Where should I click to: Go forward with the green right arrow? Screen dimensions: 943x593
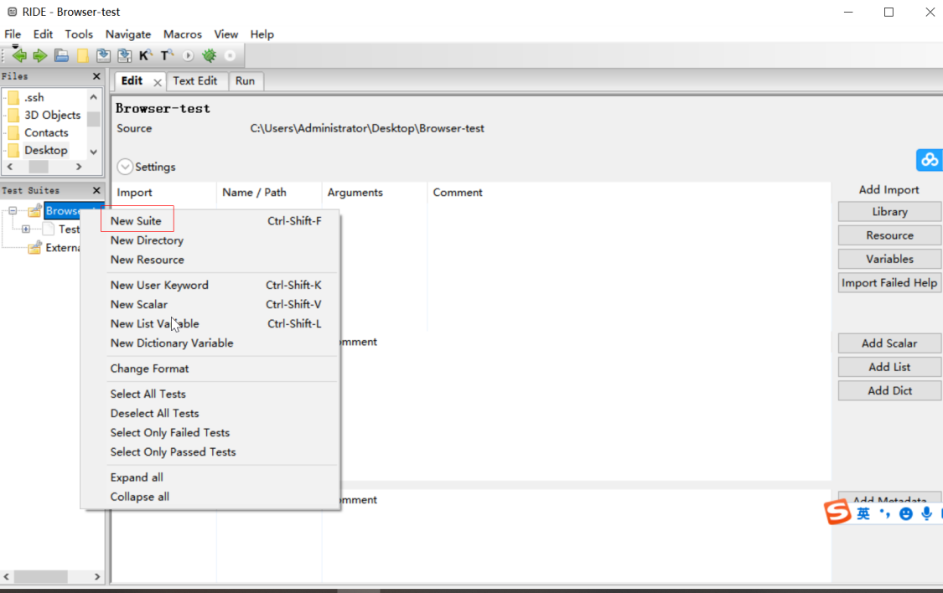point(40,56)
